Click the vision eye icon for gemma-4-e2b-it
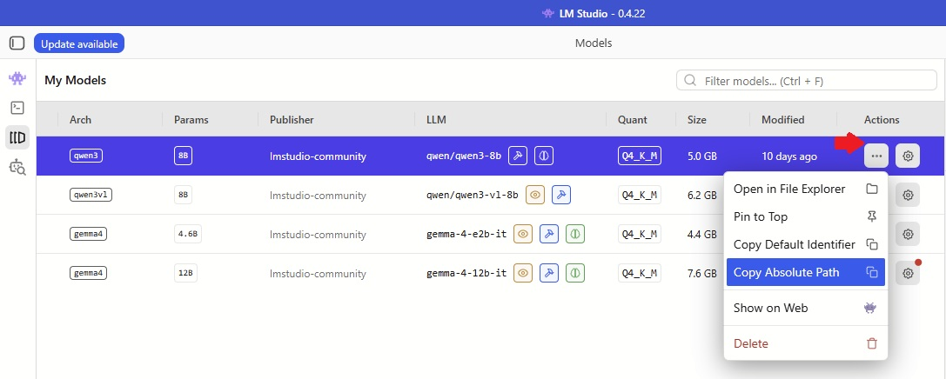This screenshot has height=379, width=946. coord(523,235)
